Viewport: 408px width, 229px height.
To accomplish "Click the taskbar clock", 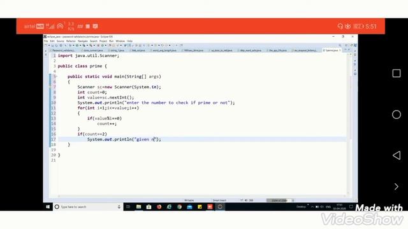I will 339,207.
